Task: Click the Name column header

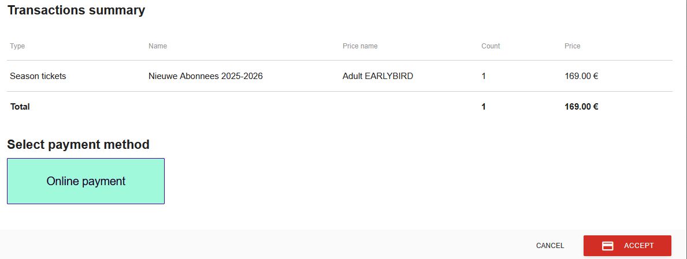Action: [x=158, y=46]
